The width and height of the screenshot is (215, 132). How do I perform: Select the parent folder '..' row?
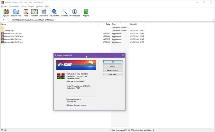point(73,28)
